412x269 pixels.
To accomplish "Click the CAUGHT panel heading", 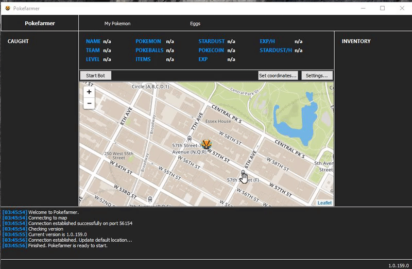I will click(18, 41).
